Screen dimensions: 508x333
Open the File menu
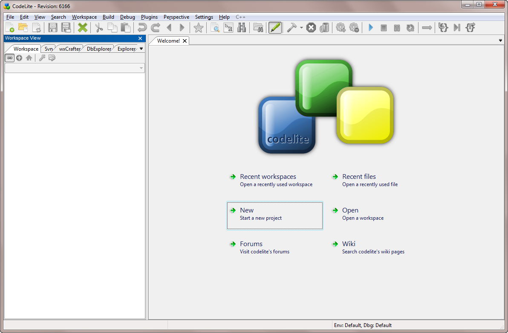point(10,17)
